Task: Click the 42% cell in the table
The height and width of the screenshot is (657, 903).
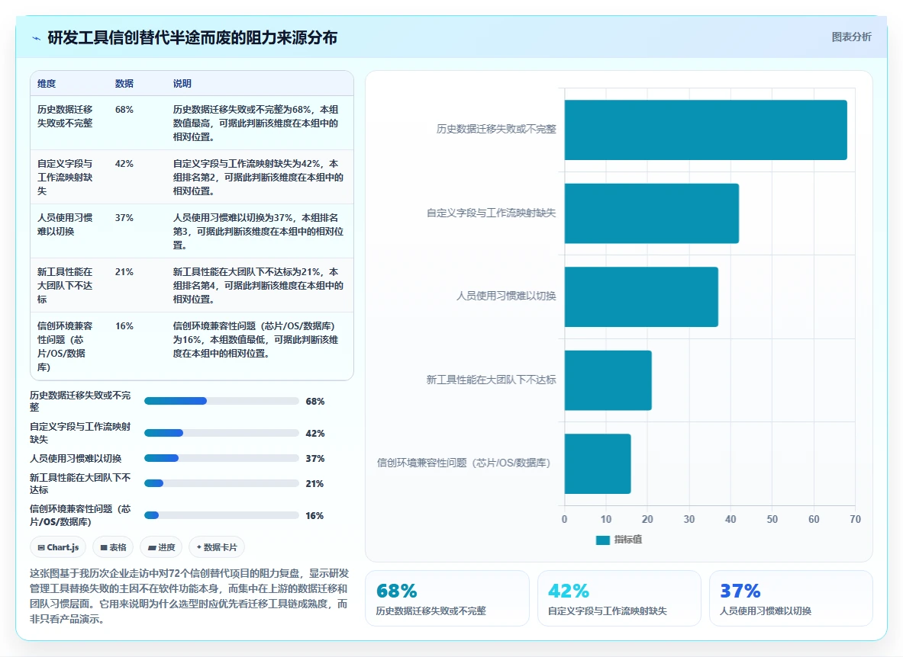Action: (x=124, y=163)
